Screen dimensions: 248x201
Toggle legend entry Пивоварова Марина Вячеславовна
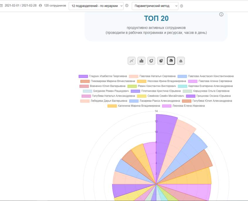107,81
